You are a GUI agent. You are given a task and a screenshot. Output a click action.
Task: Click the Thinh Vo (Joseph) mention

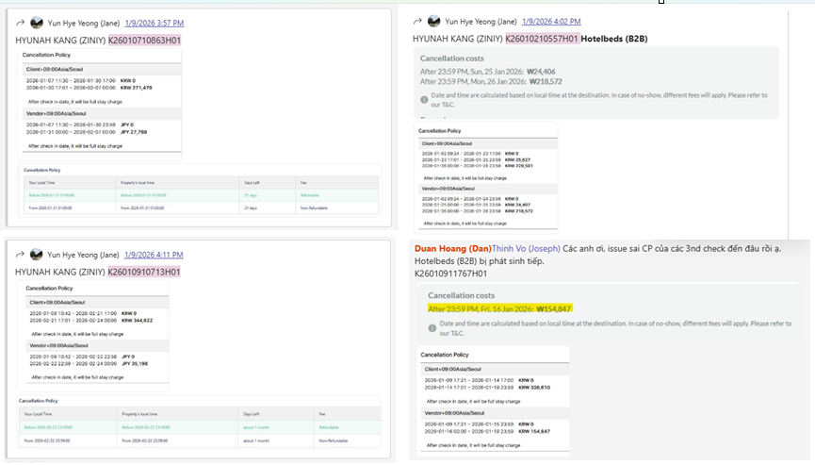tap(526, 249)
